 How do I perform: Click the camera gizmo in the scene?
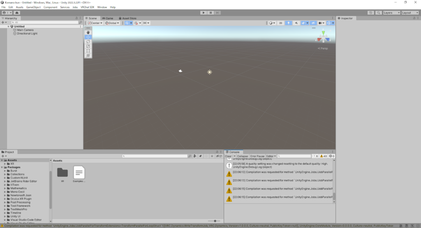(180, 71)
